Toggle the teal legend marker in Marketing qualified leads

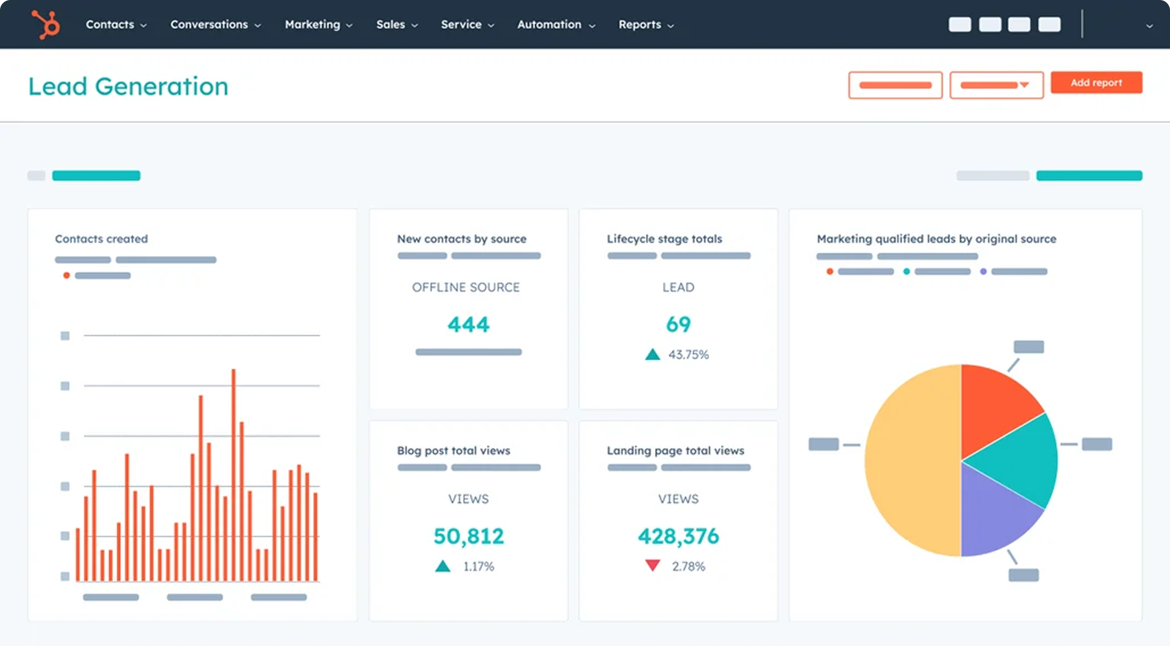(x=906, y=271)
